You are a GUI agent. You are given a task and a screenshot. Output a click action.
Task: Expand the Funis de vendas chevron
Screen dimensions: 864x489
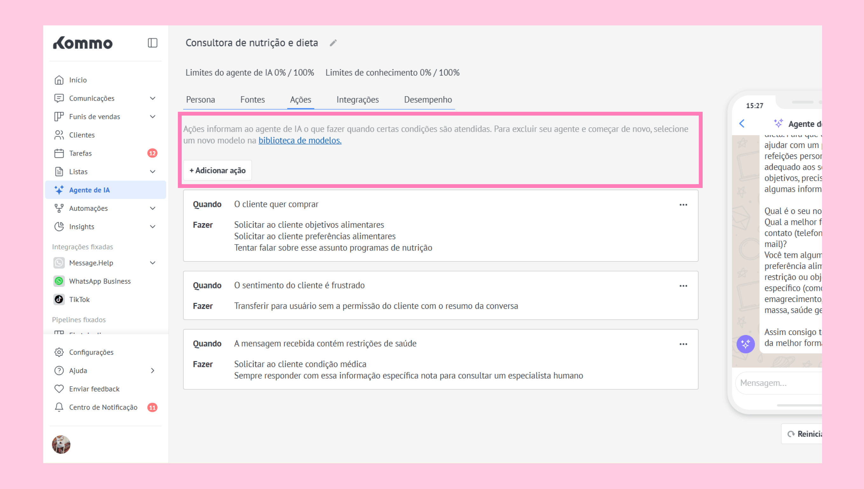coord(152,117)
